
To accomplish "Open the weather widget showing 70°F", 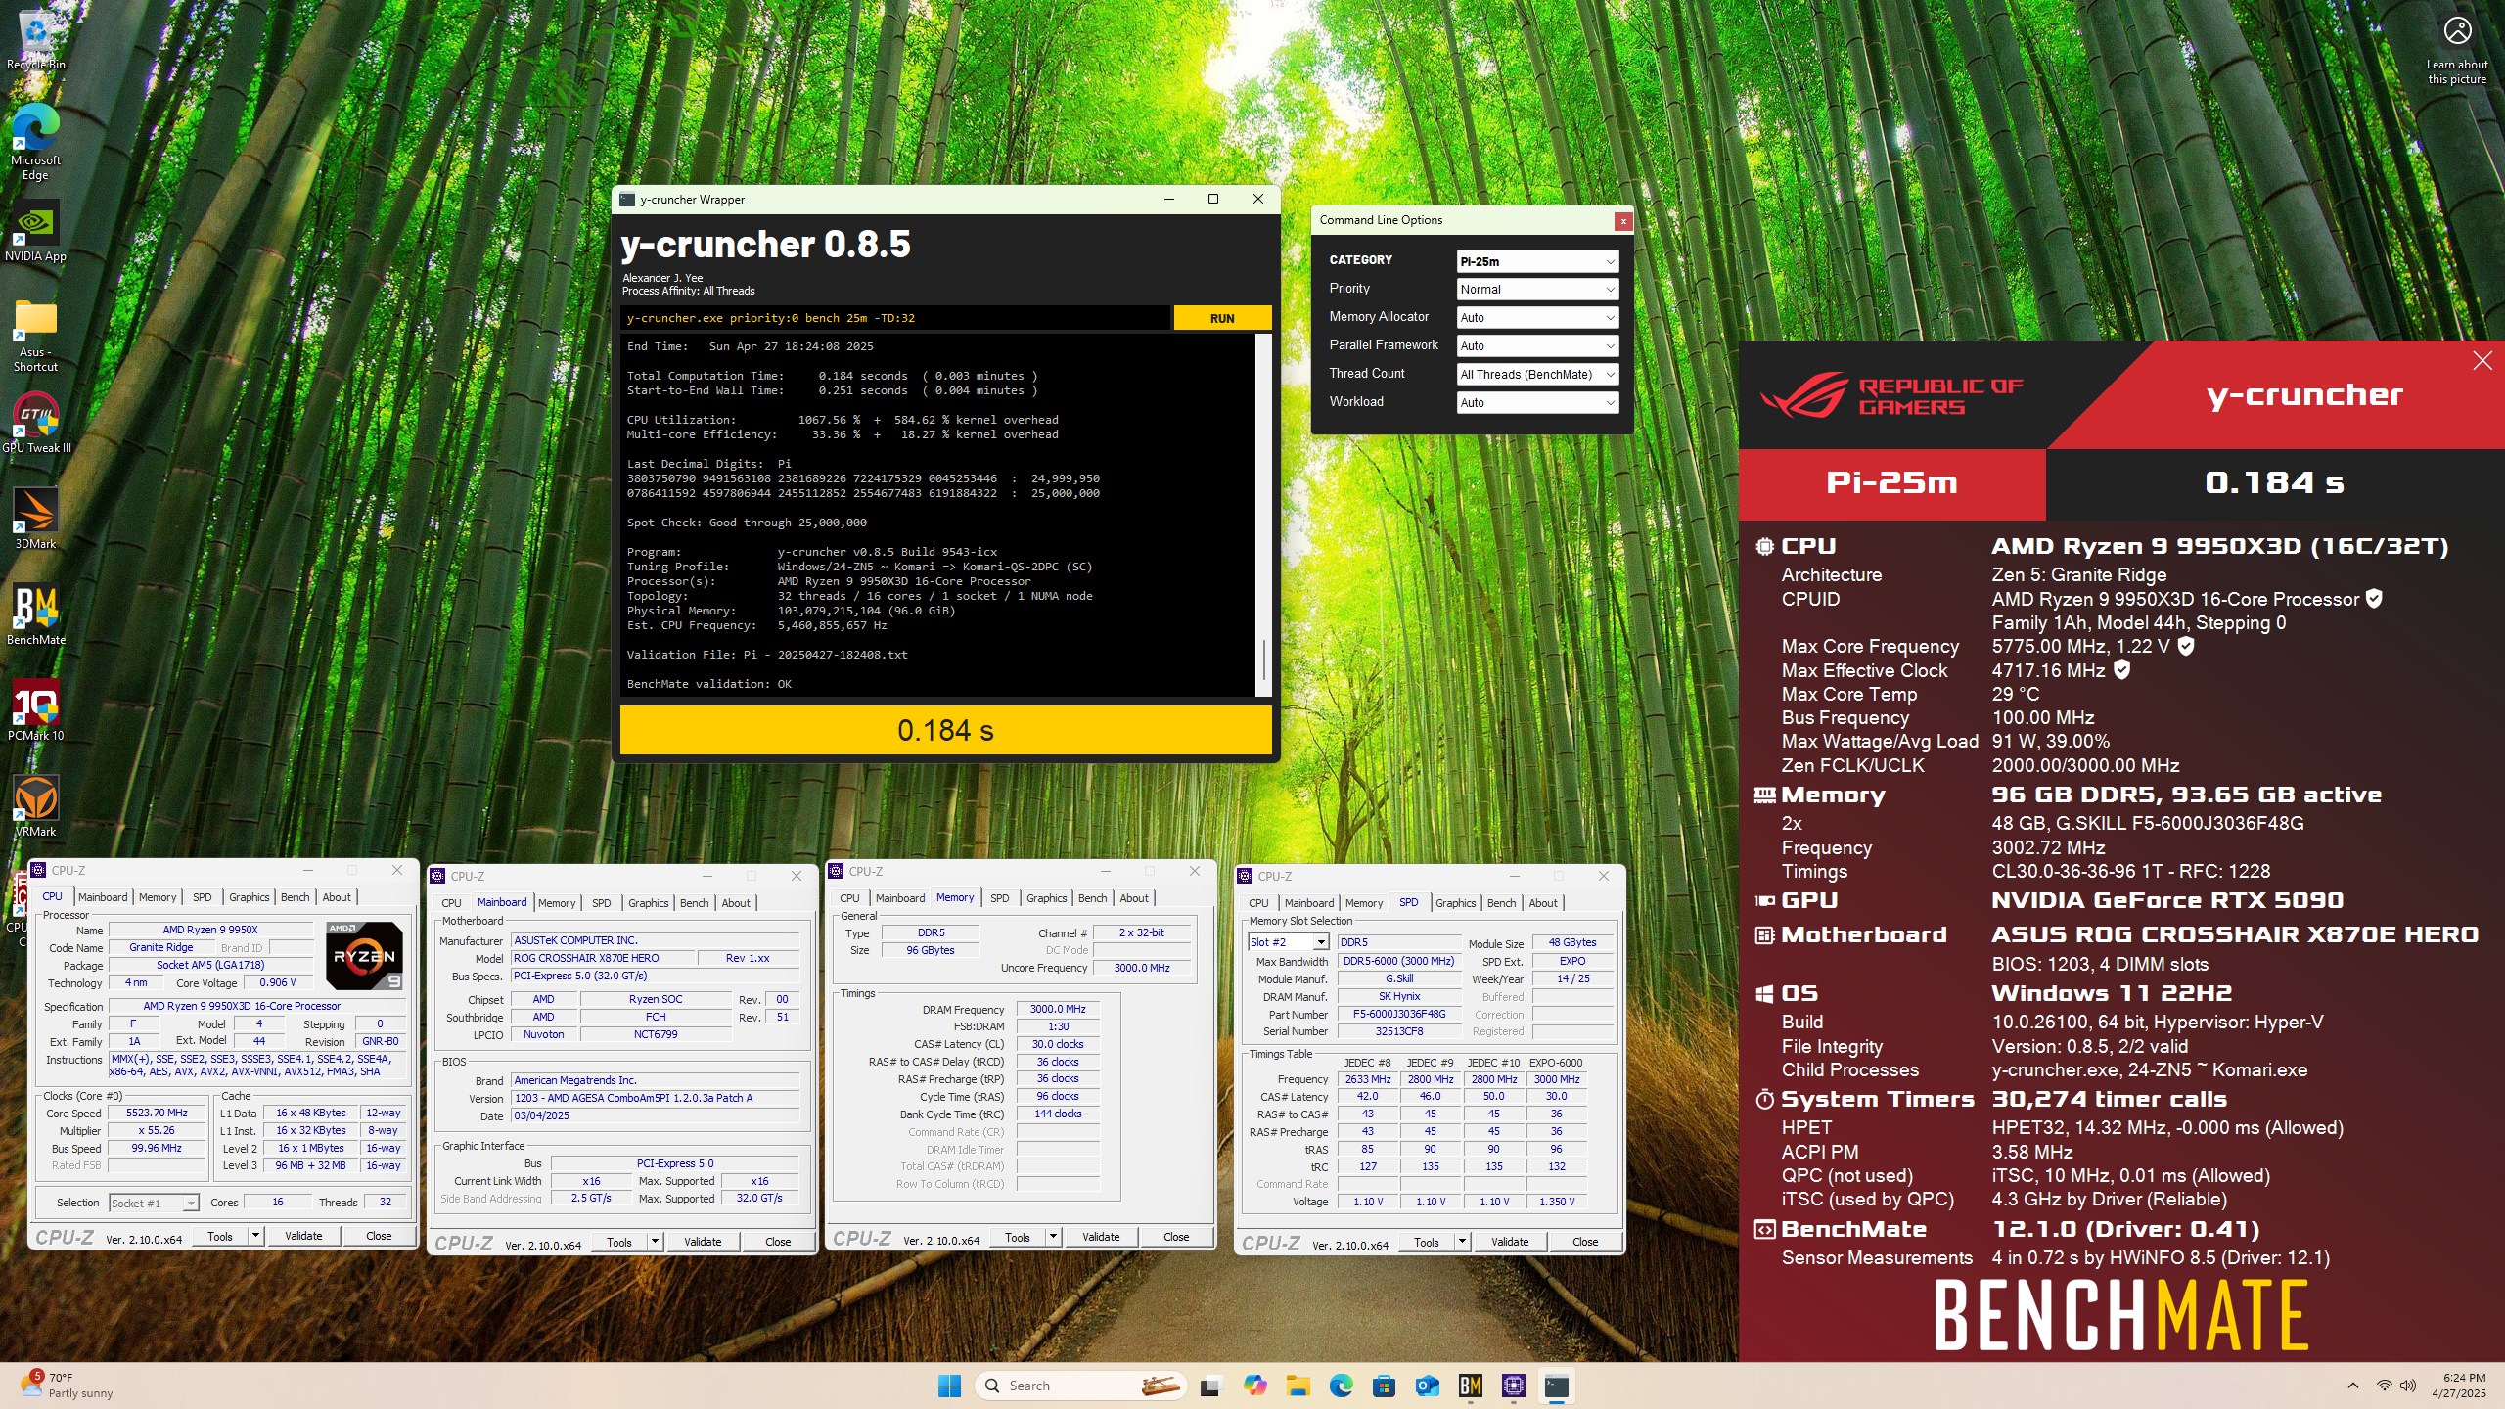I will 67,1386.
